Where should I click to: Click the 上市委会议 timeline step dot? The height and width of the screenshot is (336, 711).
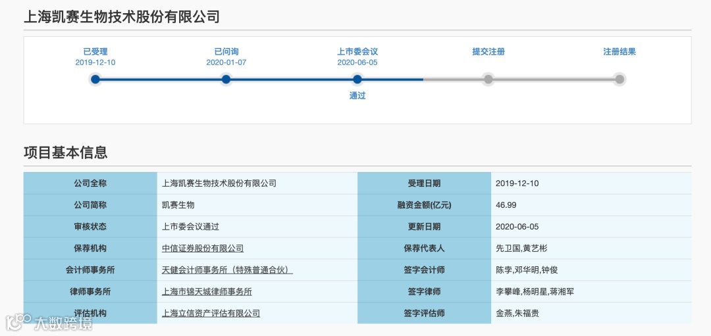coord(357,80)
